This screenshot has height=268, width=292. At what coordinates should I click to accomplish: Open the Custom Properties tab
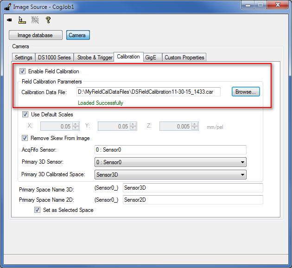pyautogui.click(x=184, y=57)
